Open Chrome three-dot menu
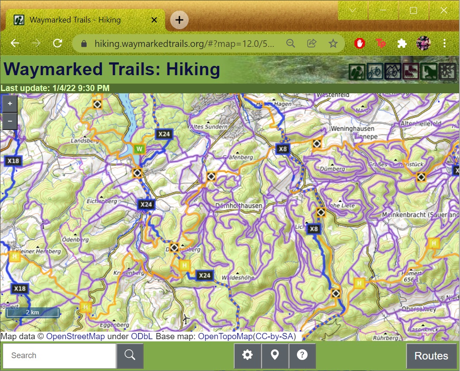The width and height of the screenshot is (460, 371). [x=445, y=43]
